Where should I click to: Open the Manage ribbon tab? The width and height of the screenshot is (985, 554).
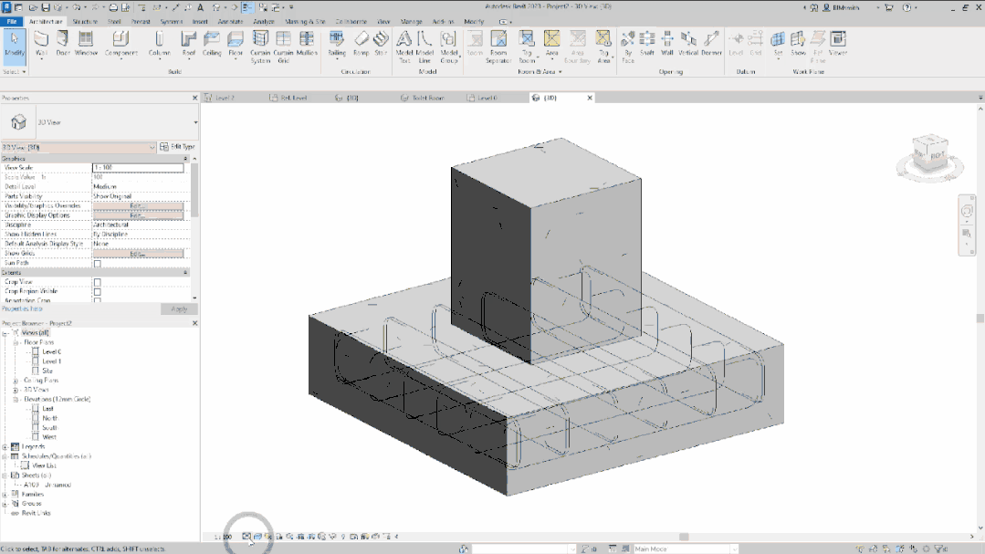[x=412, y=21]
